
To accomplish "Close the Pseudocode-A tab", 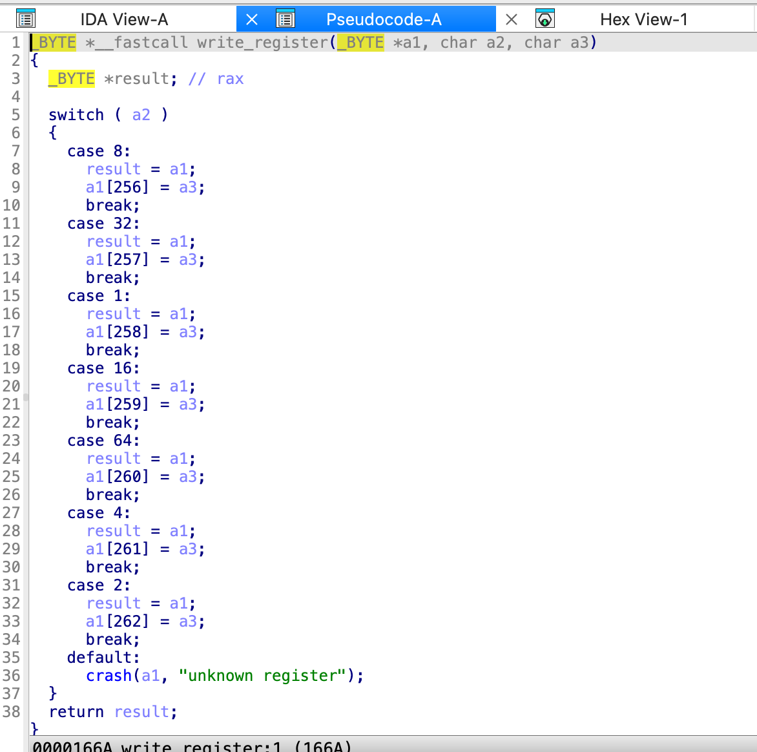I will click(252, 19).
